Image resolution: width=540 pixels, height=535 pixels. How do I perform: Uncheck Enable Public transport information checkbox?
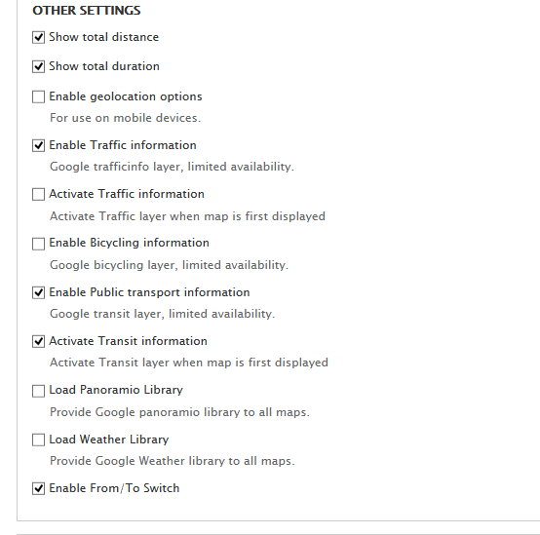(x=38, y=292)
